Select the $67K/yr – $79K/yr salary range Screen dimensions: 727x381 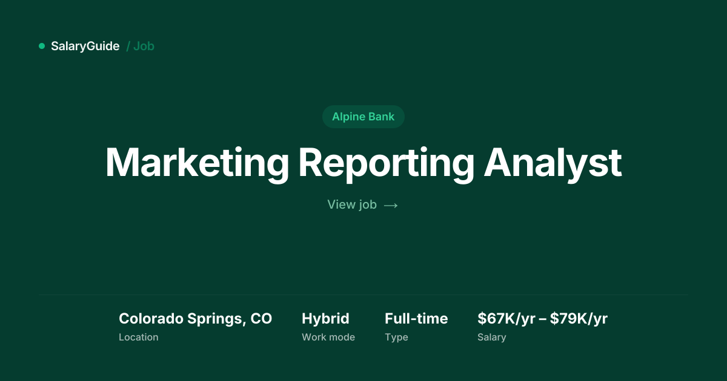(x=542, y=319)
